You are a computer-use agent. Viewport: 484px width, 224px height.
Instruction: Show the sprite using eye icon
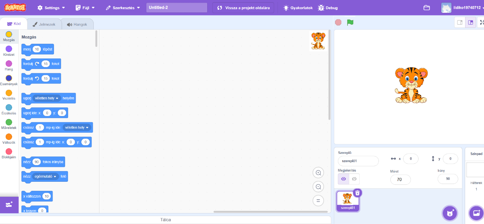tap(343, 179)
